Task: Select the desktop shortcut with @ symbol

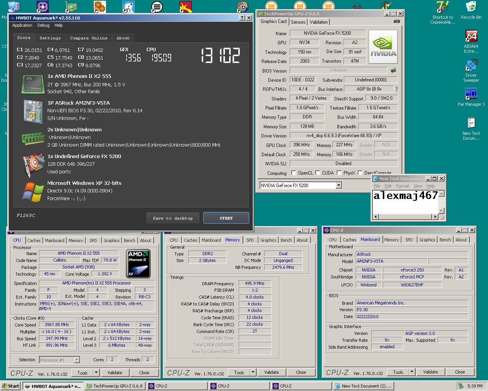Action: [x=242, y=6]
